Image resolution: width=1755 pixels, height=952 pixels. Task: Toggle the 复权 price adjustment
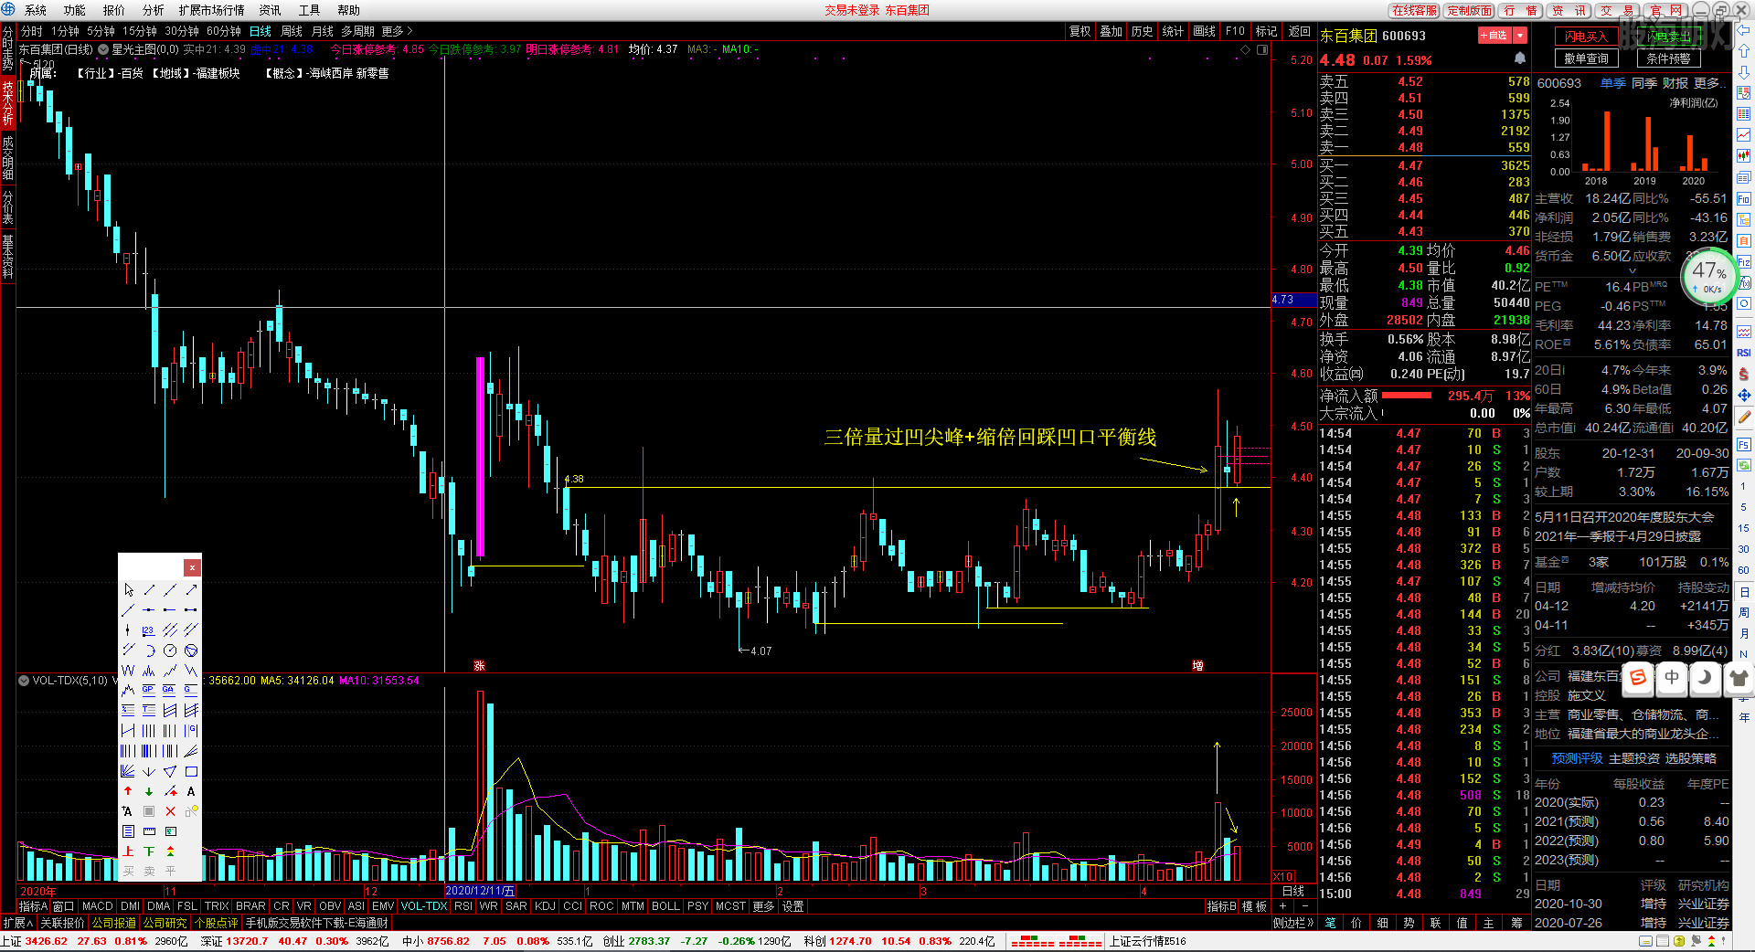pos(1080,31)
